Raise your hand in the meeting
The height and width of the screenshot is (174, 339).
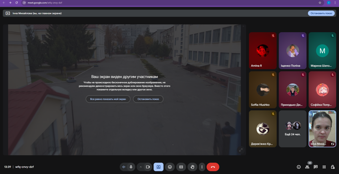point(192,167)
